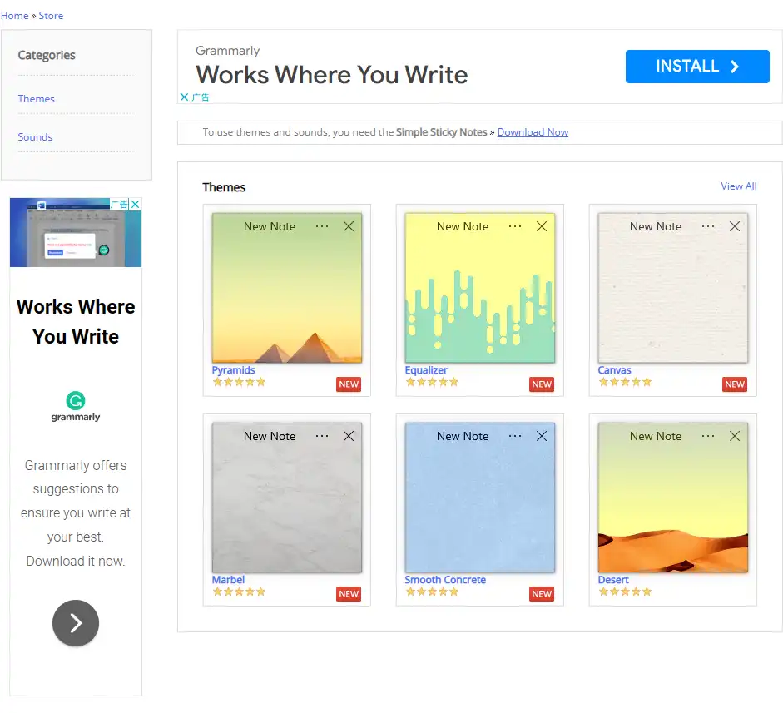783x713 pixels.
Task: Follow the Download Now link
Action: 533,132
